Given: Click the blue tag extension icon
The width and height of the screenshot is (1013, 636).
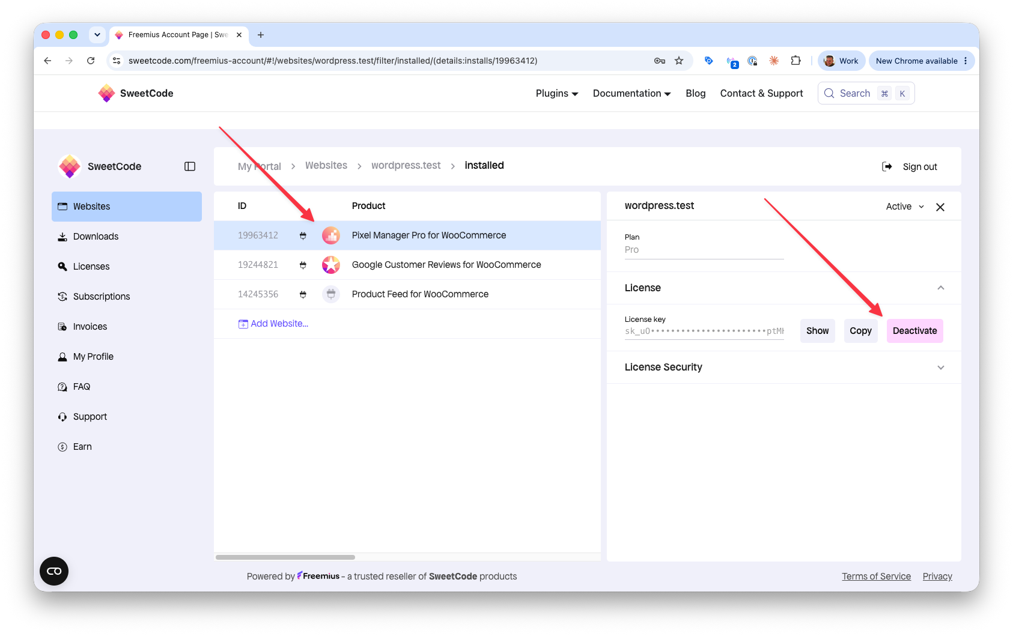Looking at the screenshot, I should tap(709, 61).
